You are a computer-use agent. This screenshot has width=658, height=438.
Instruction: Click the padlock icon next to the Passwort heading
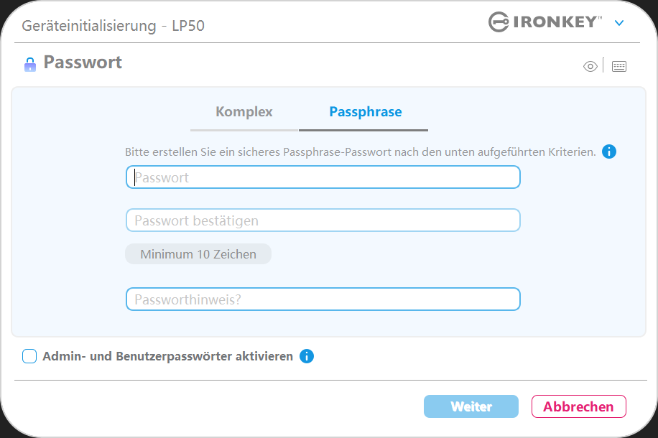pos(29,65)
